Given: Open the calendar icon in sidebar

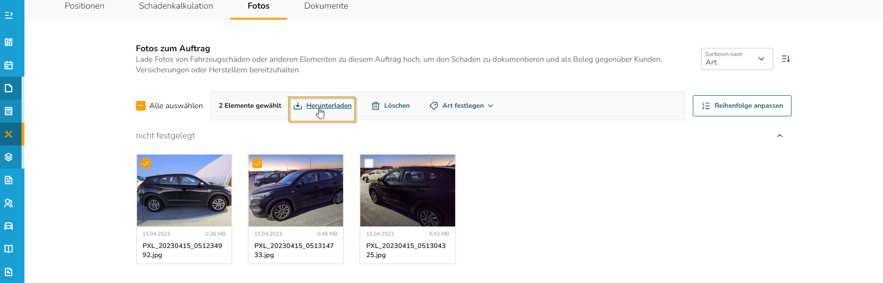Looking at the screenshot, I should [9, 65].
